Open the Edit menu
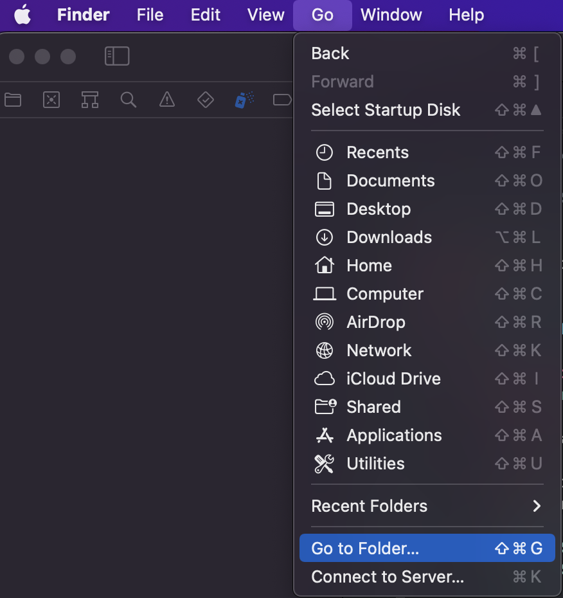 206,15
